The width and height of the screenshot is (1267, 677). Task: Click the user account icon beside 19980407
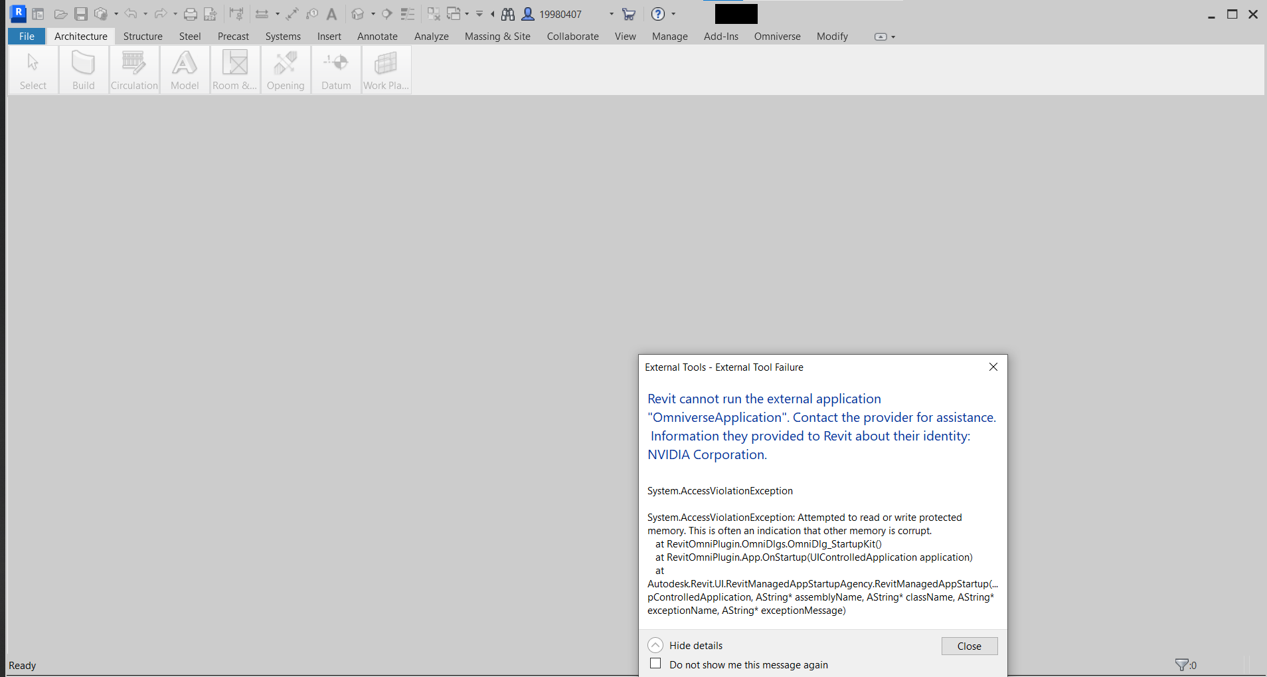529,14
